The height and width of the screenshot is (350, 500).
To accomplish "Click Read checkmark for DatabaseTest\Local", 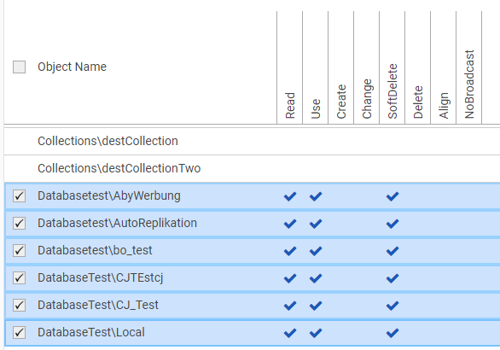I will [x=290, y=333].
